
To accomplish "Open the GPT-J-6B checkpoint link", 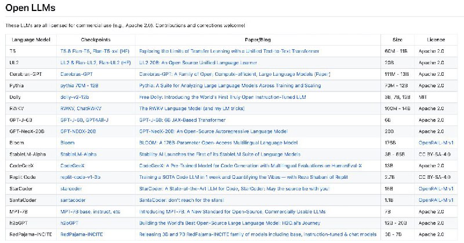I will tap(71, 120).
